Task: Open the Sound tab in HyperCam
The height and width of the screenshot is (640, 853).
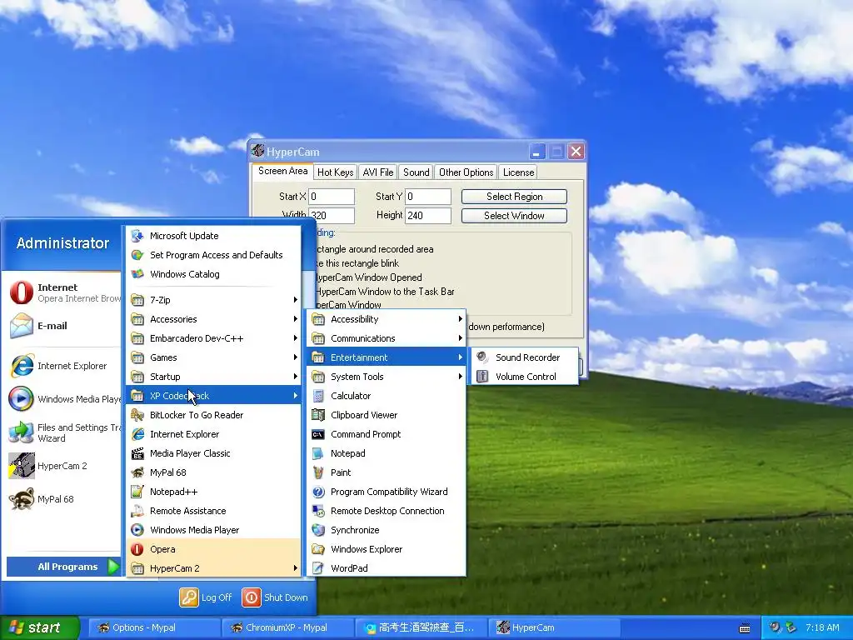Action: tap(417, 172)
